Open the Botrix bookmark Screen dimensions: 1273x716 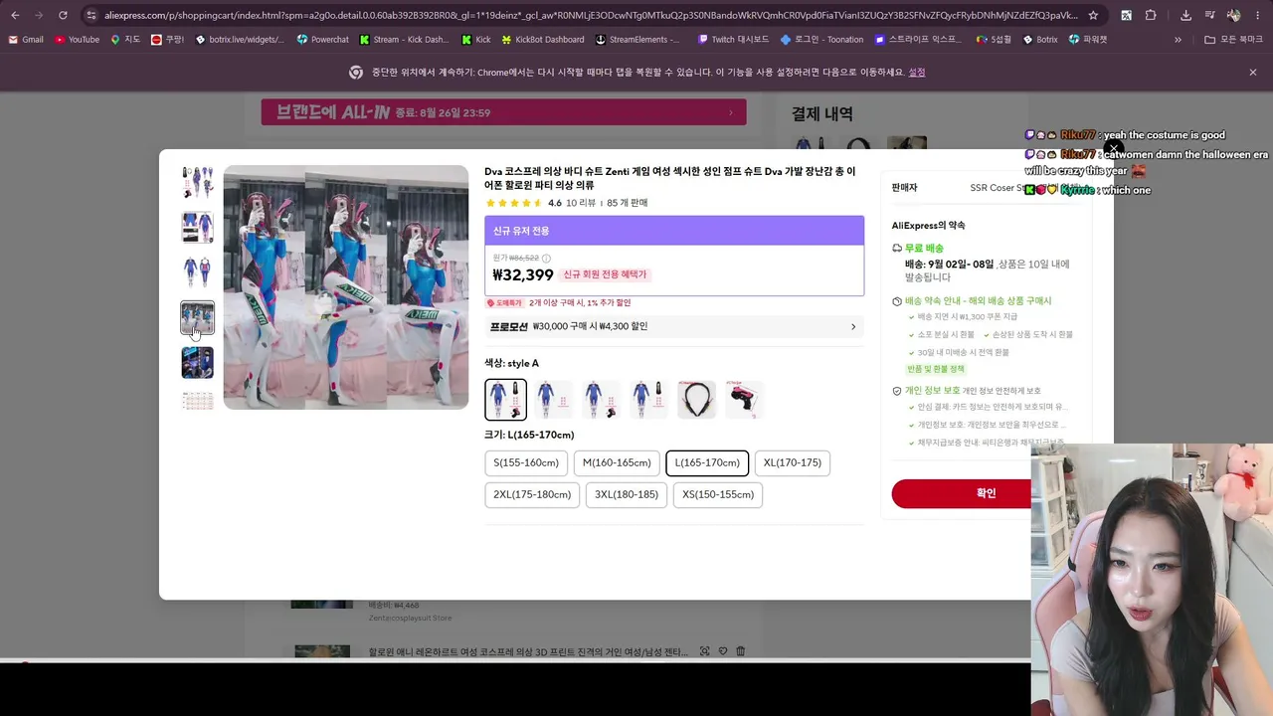(1039, 40)
